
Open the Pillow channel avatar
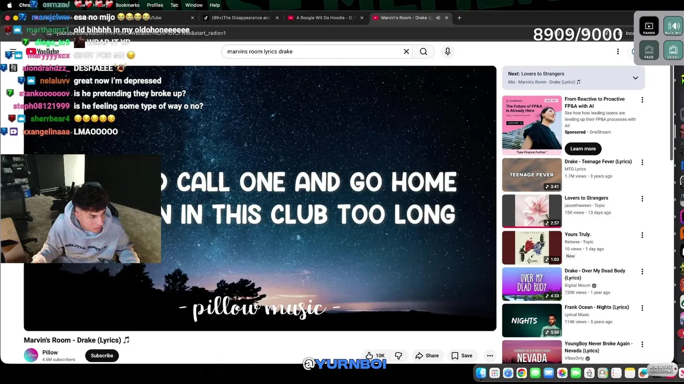click(31, 356)
